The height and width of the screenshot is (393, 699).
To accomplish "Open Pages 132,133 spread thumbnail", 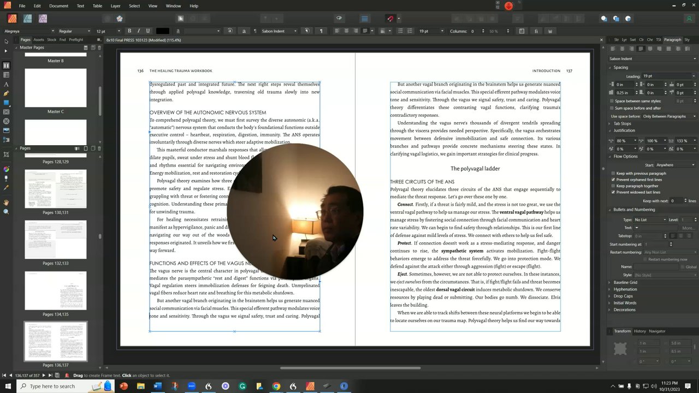I will point(55,240).
